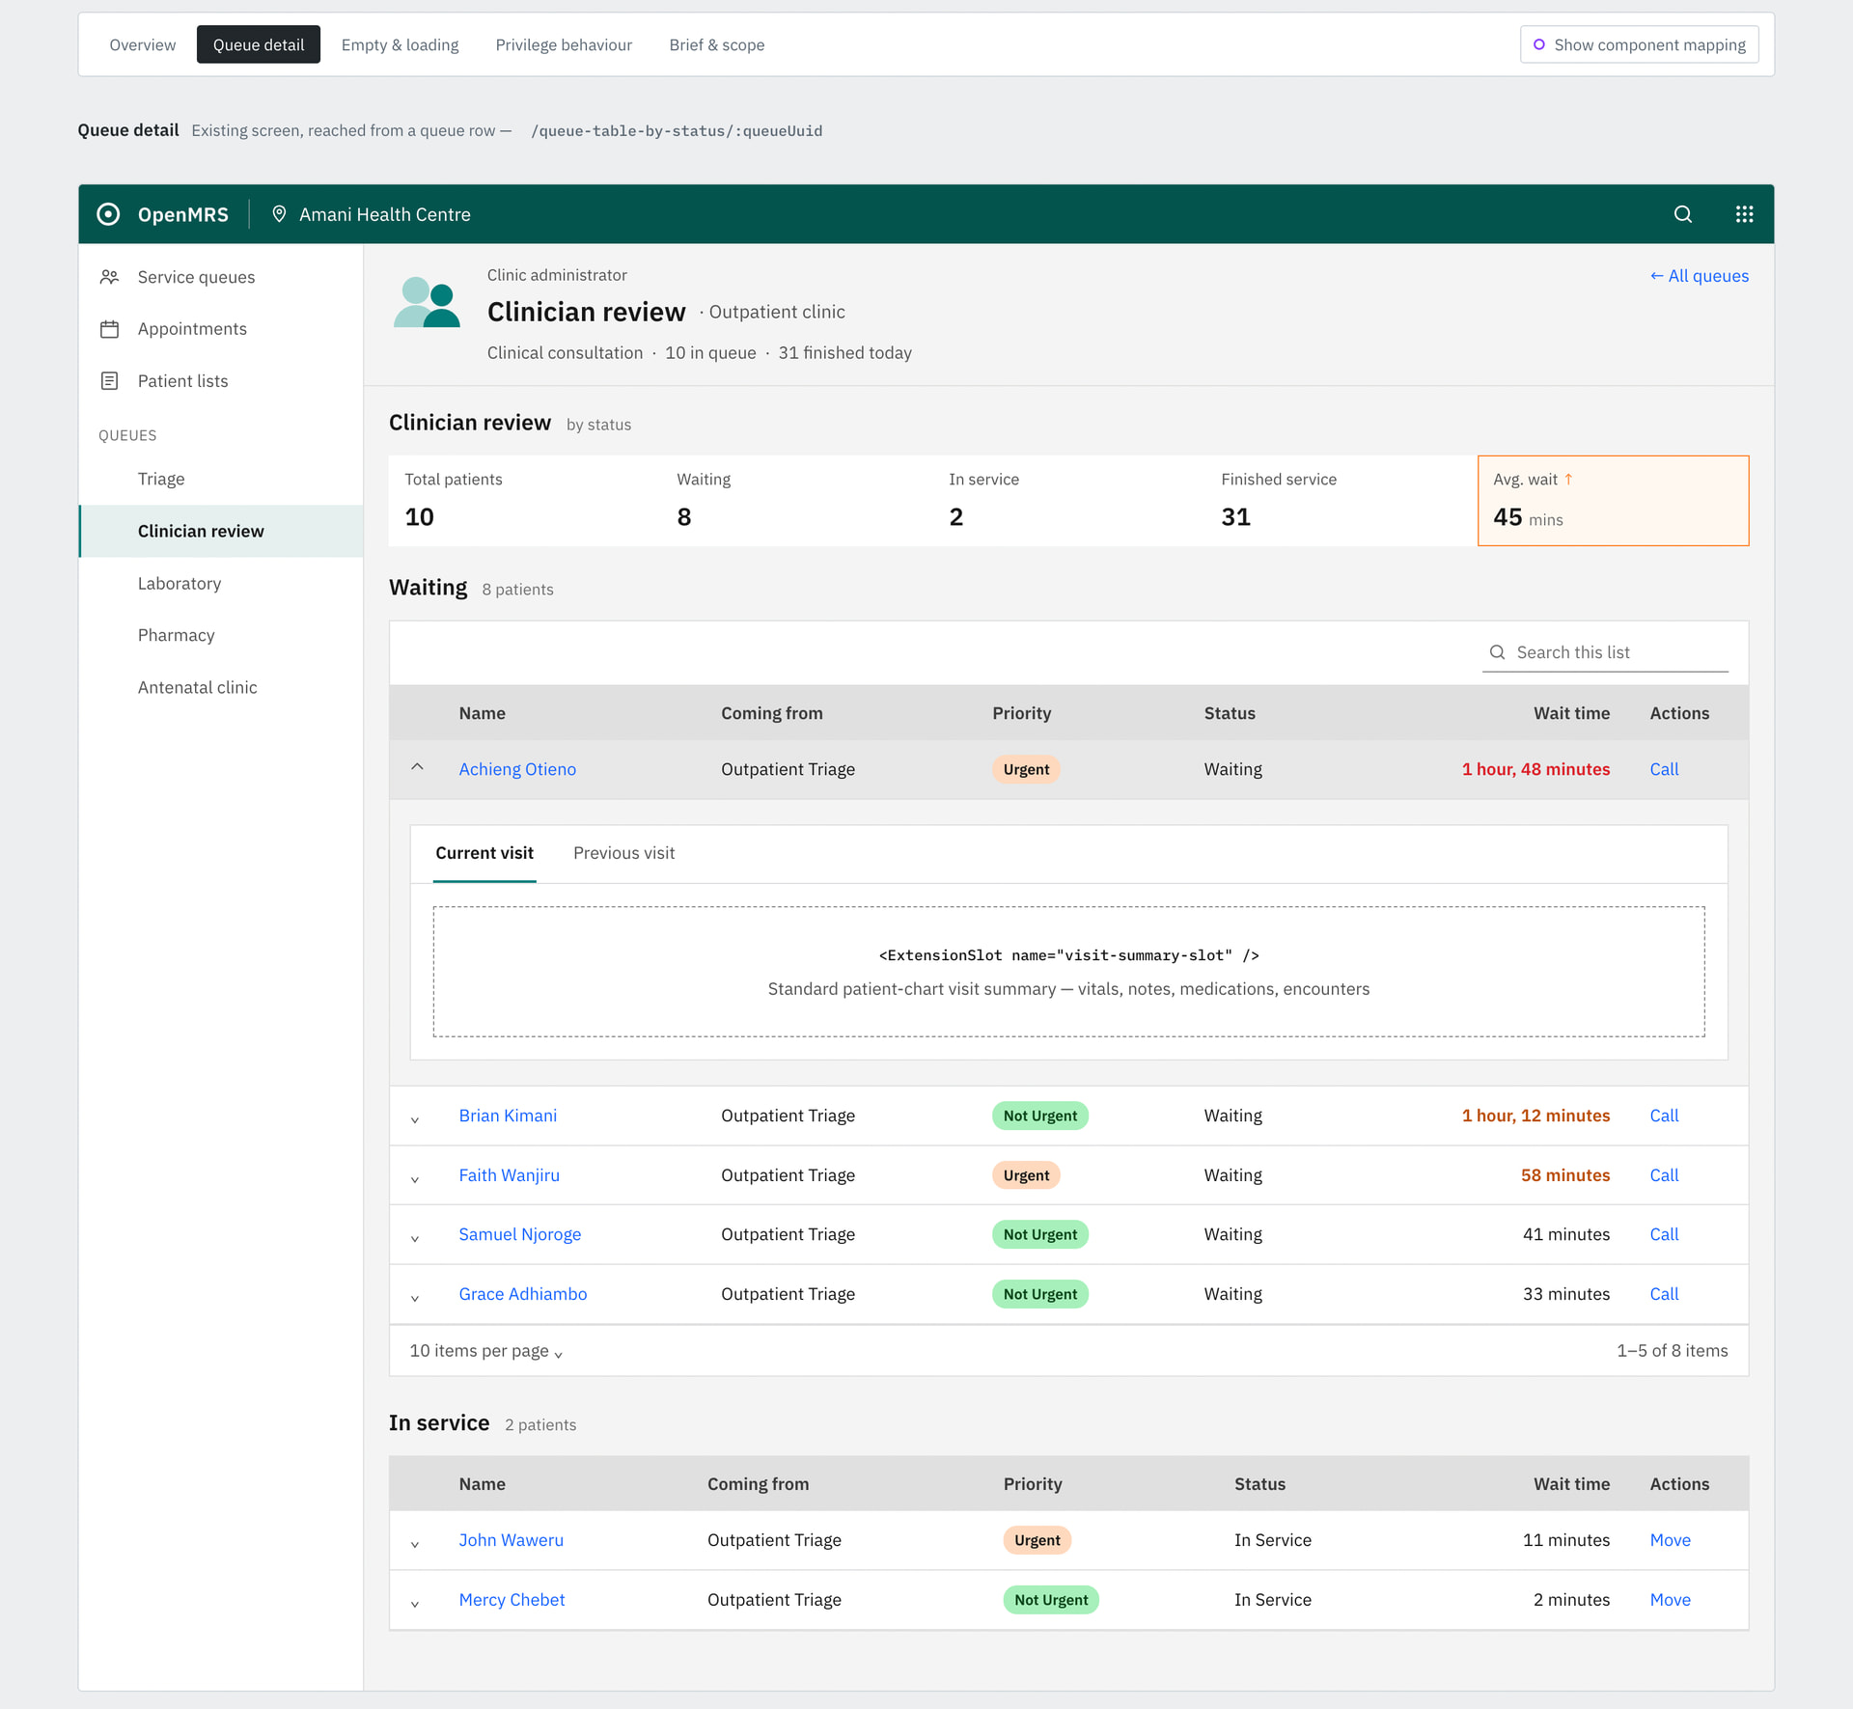Click the location pin icon

[x=279, y=214]
